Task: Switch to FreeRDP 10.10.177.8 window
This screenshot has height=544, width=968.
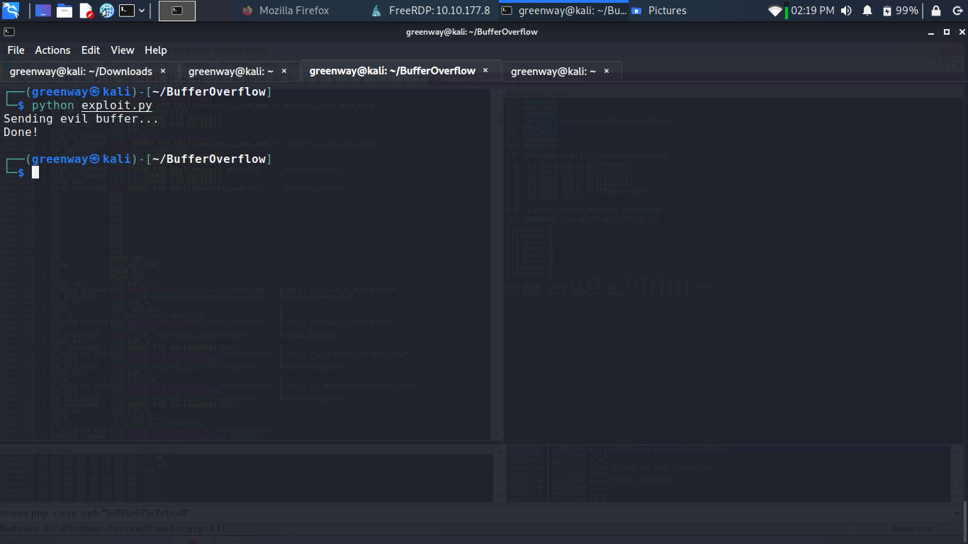Action: [x=431, y=11]
